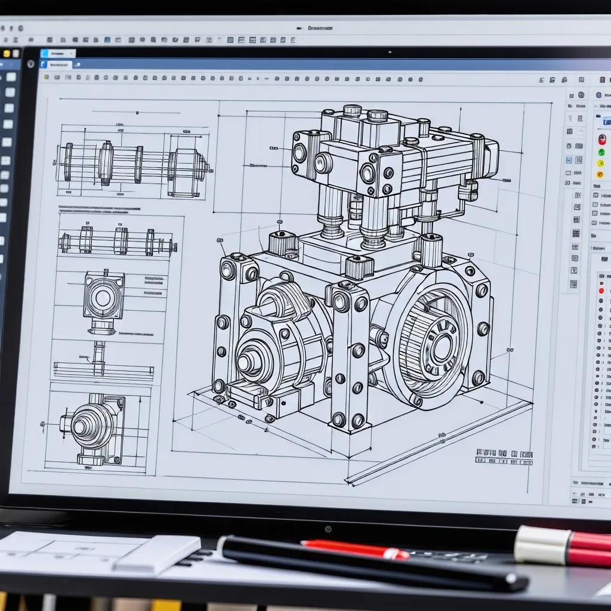Viewport: 611px width, 611px height.
Task: Click the blue highlighted field in right panel
Action: coord(607,122)
